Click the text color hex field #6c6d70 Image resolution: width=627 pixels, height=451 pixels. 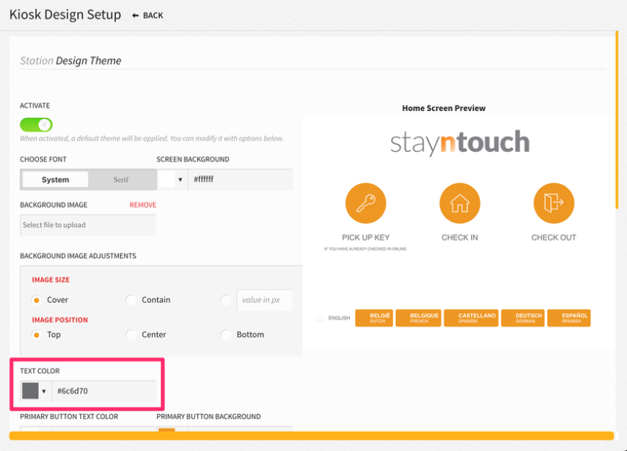tap(104, 391)
